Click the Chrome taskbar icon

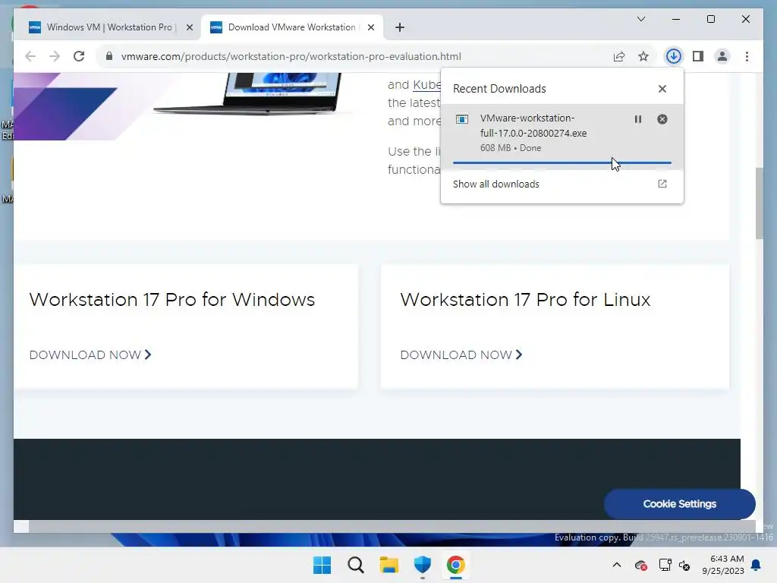coord(455,565)
